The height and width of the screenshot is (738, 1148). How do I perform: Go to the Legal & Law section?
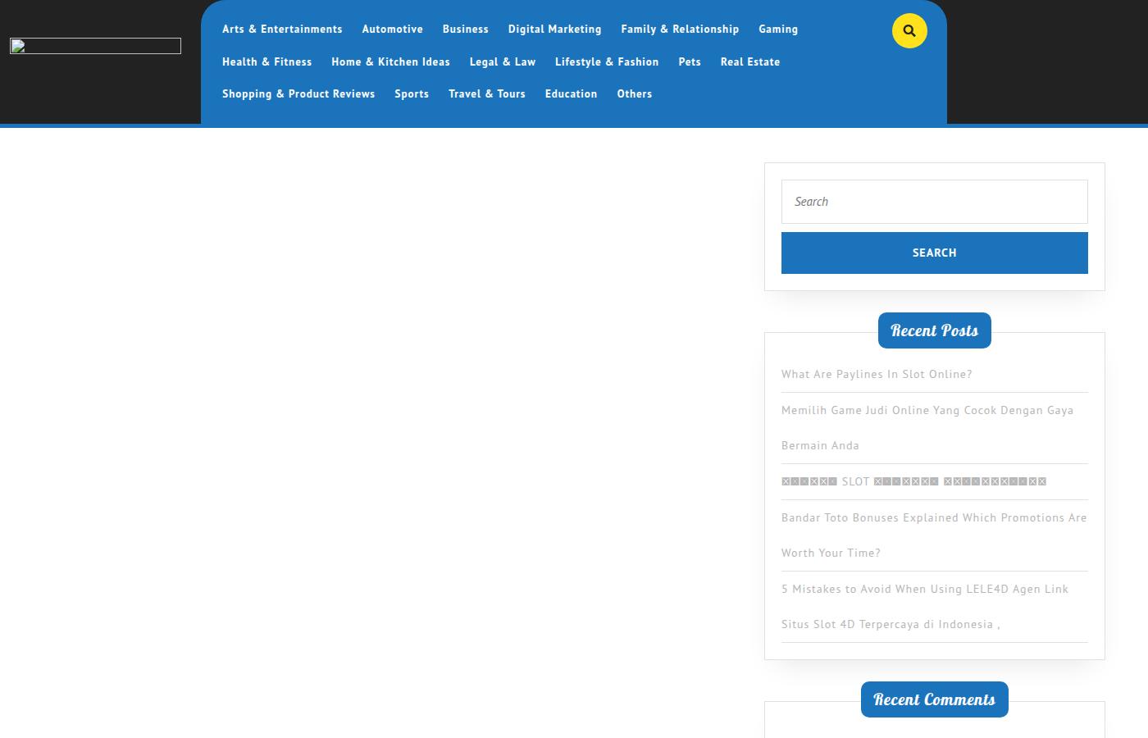503,61
